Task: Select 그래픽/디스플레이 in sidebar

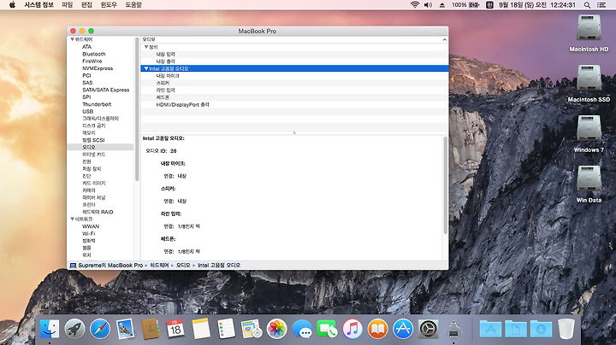Action: click(101, 119)
